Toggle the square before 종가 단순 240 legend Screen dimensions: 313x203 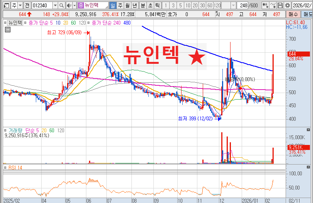point(88,23)
